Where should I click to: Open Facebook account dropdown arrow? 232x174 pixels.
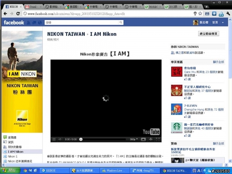223,22
